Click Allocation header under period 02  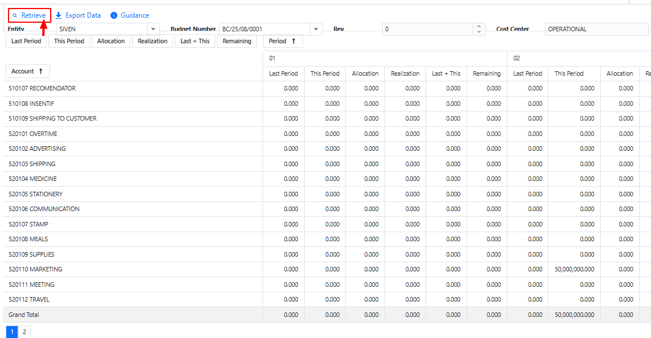[620, 73]
